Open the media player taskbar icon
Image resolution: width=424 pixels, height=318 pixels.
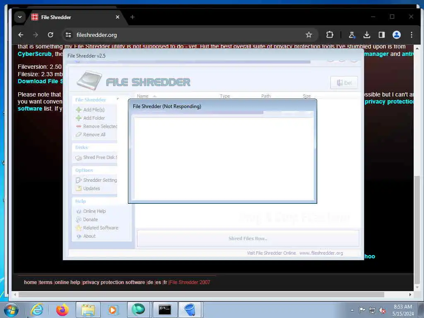113,310
